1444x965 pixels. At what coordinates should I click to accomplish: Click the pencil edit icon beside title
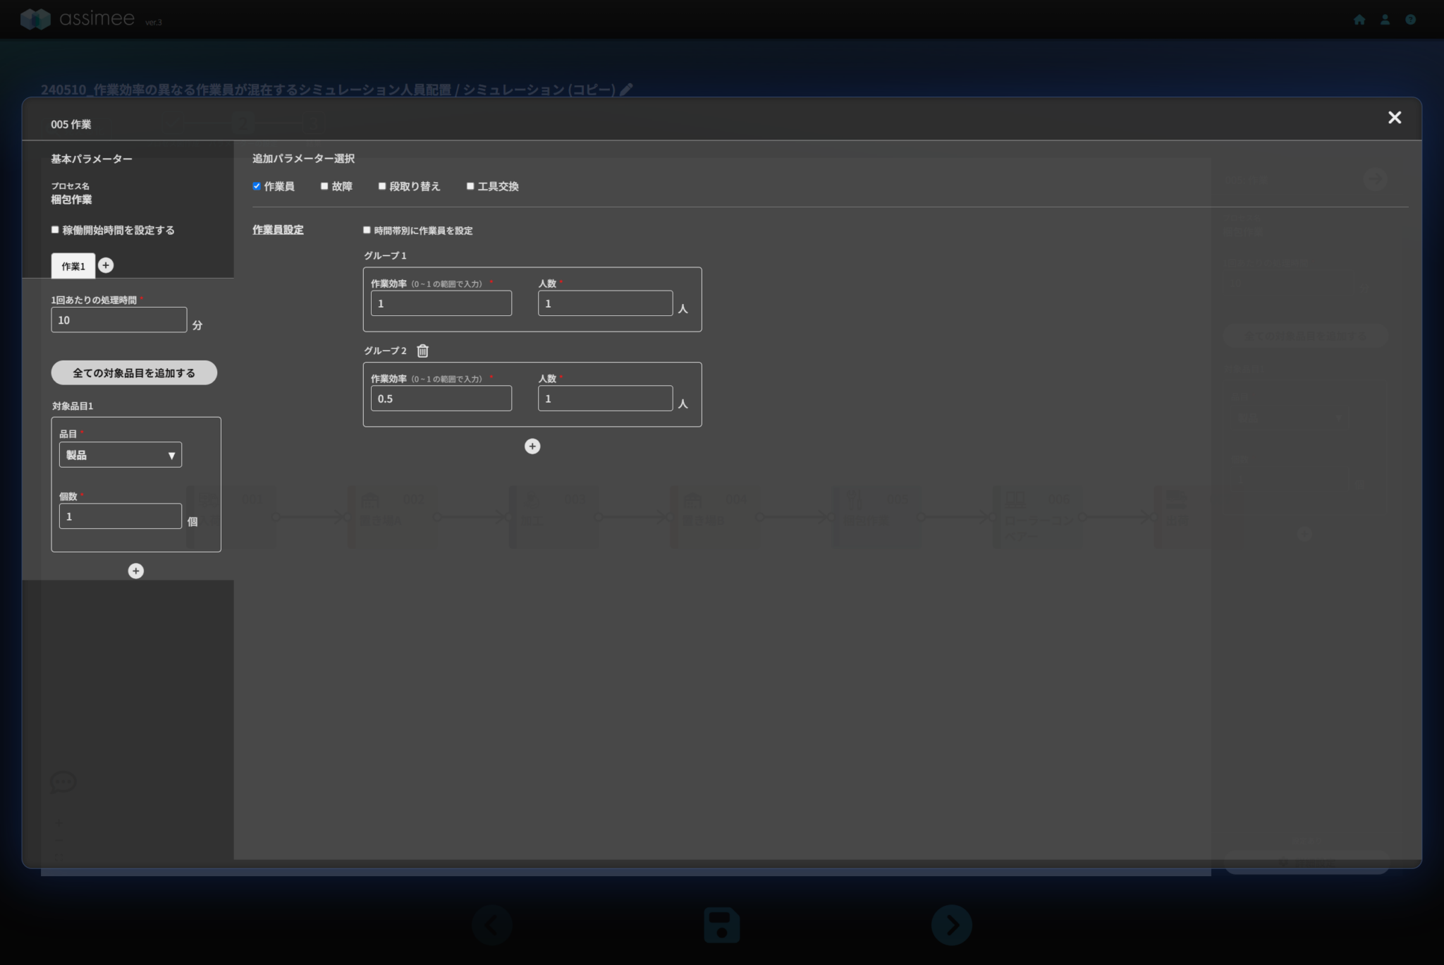pyautogui.click(x=626, y=90)
